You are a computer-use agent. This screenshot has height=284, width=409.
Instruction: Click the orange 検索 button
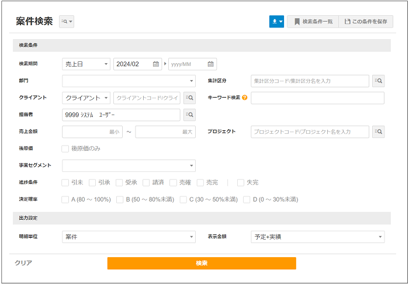click(202, 263)
